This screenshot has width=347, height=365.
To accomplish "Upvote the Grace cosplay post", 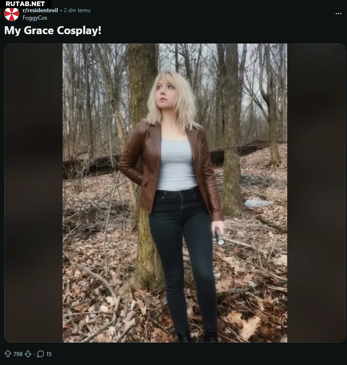I will [8, 354].
